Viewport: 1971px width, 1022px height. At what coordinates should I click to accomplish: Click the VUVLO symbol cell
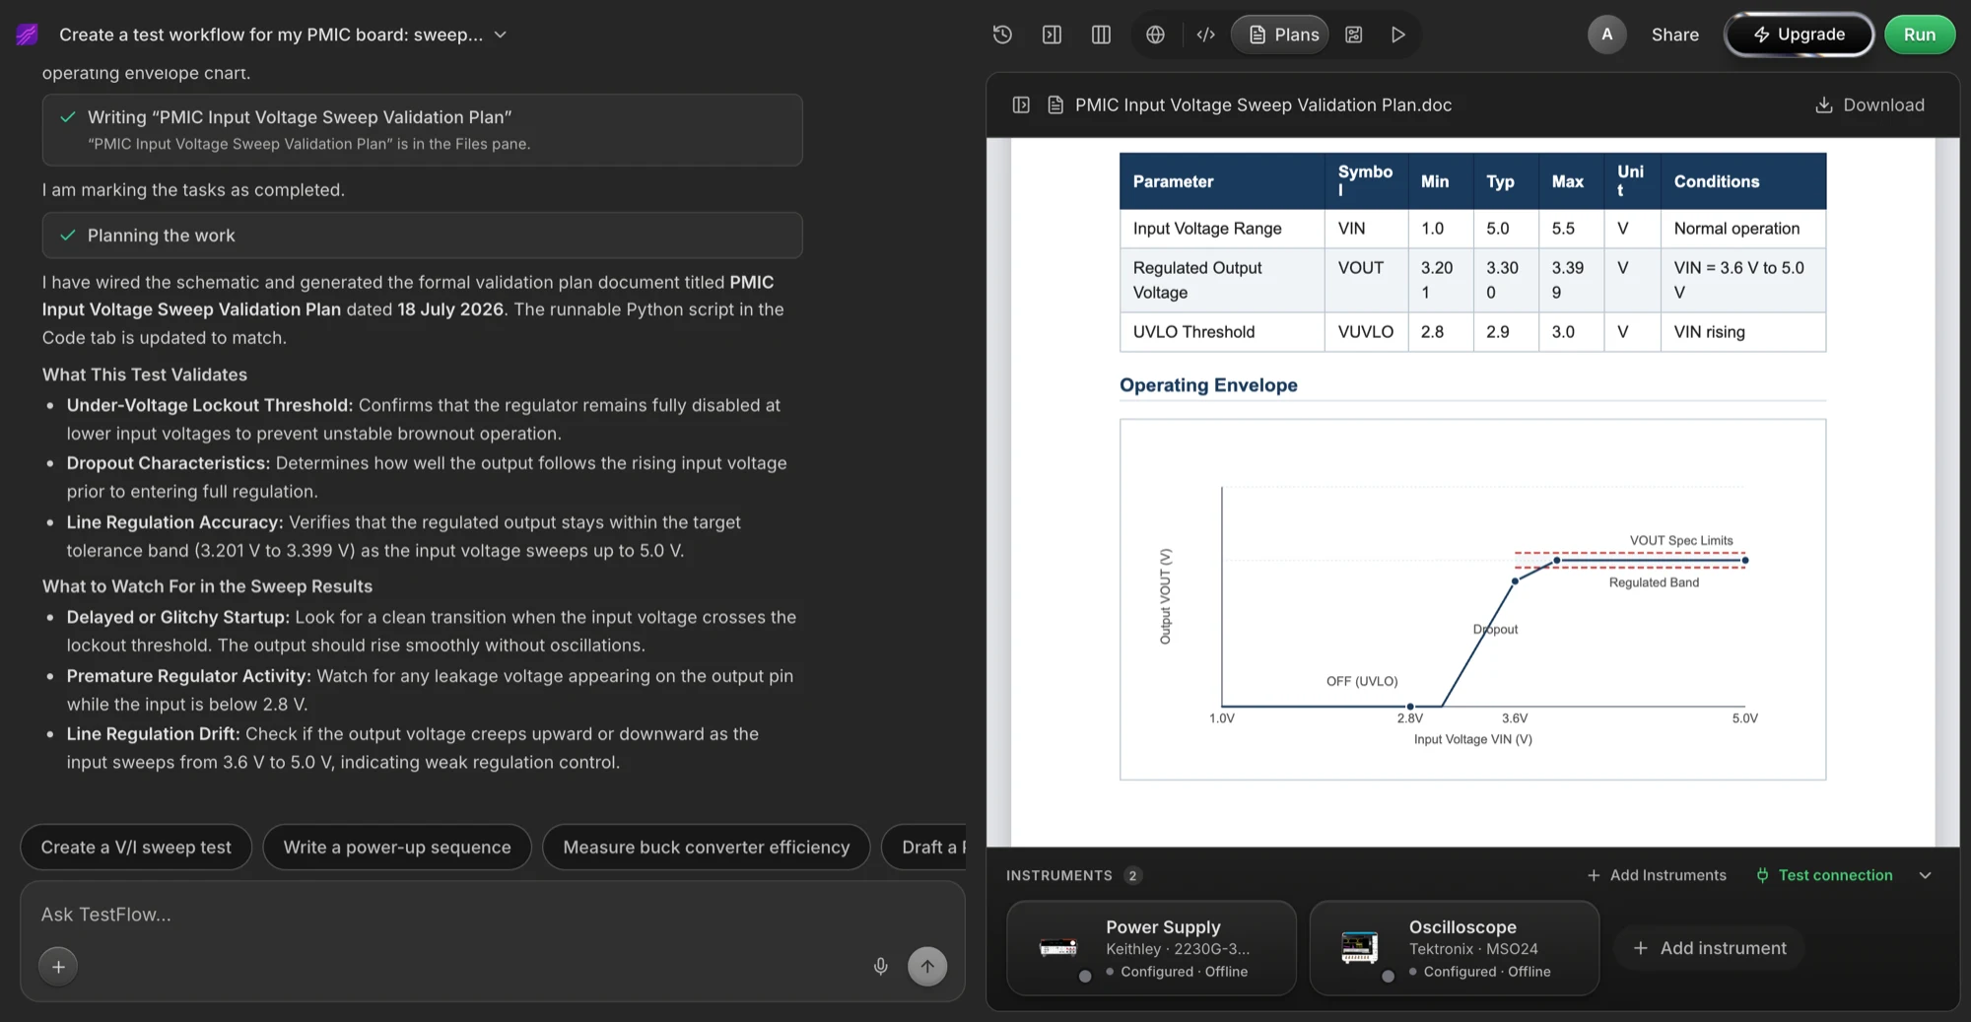point(1365,332)
